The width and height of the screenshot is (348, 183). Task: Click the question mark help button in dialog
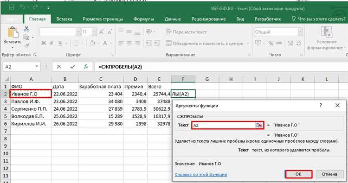321,106
